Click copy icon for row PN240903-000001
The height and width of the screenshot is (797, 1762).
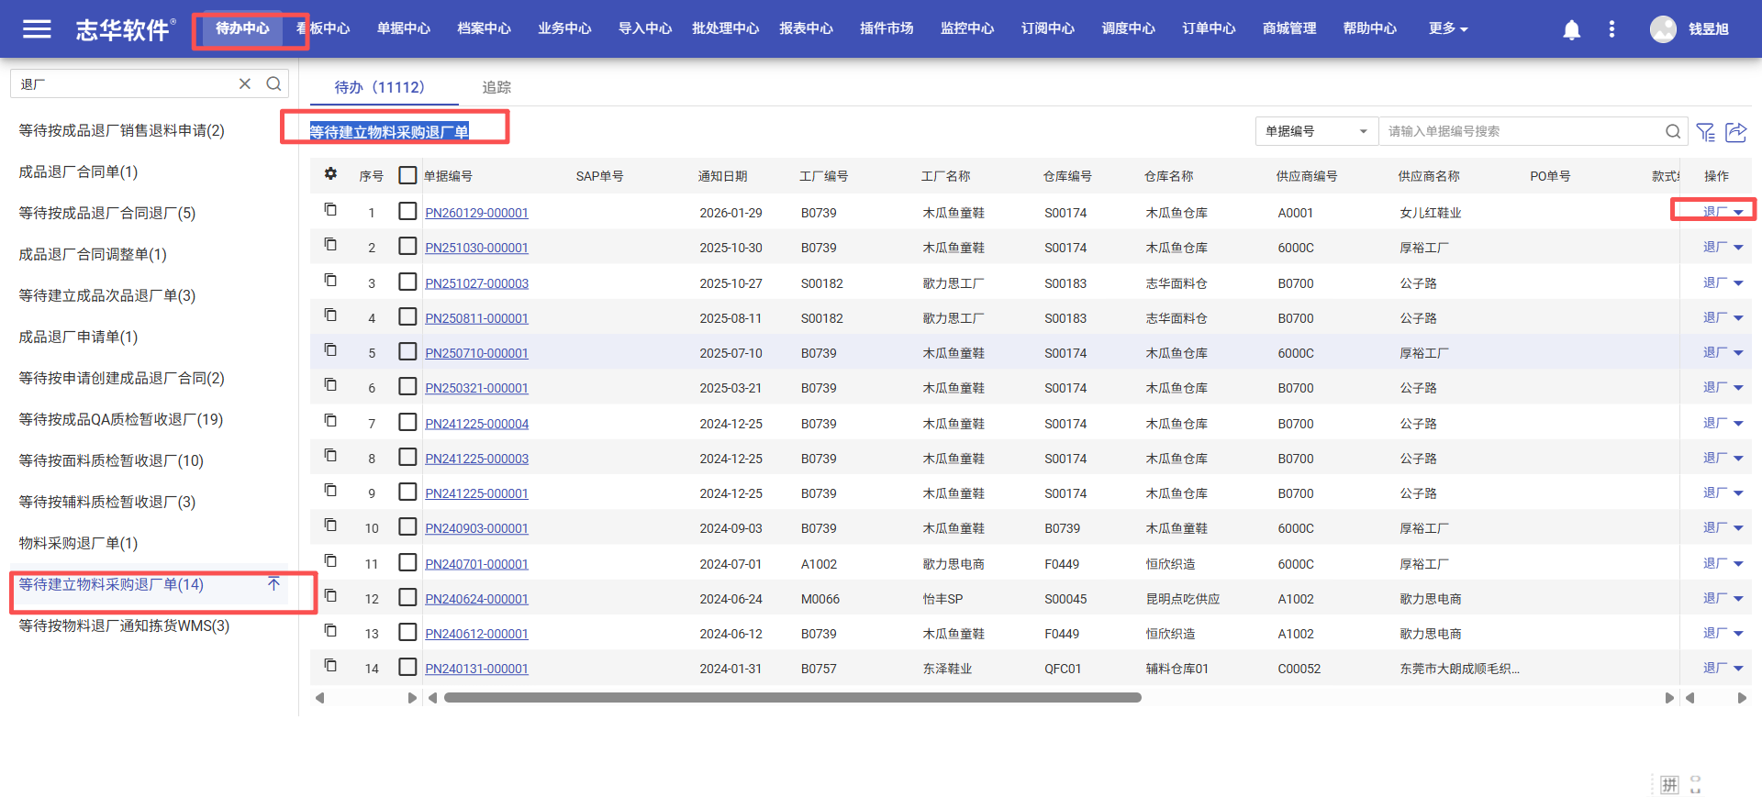tap(330, 526)
